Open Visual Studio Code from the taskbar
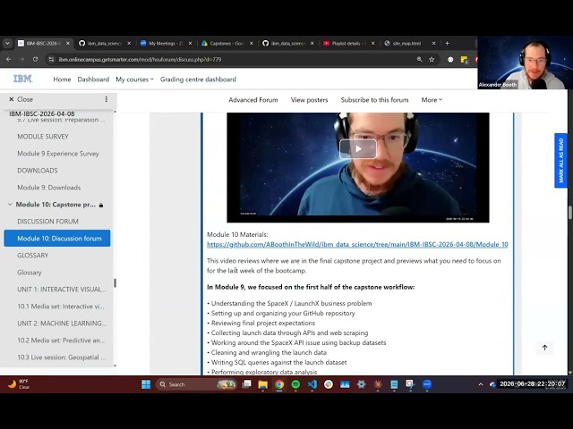 312,384
